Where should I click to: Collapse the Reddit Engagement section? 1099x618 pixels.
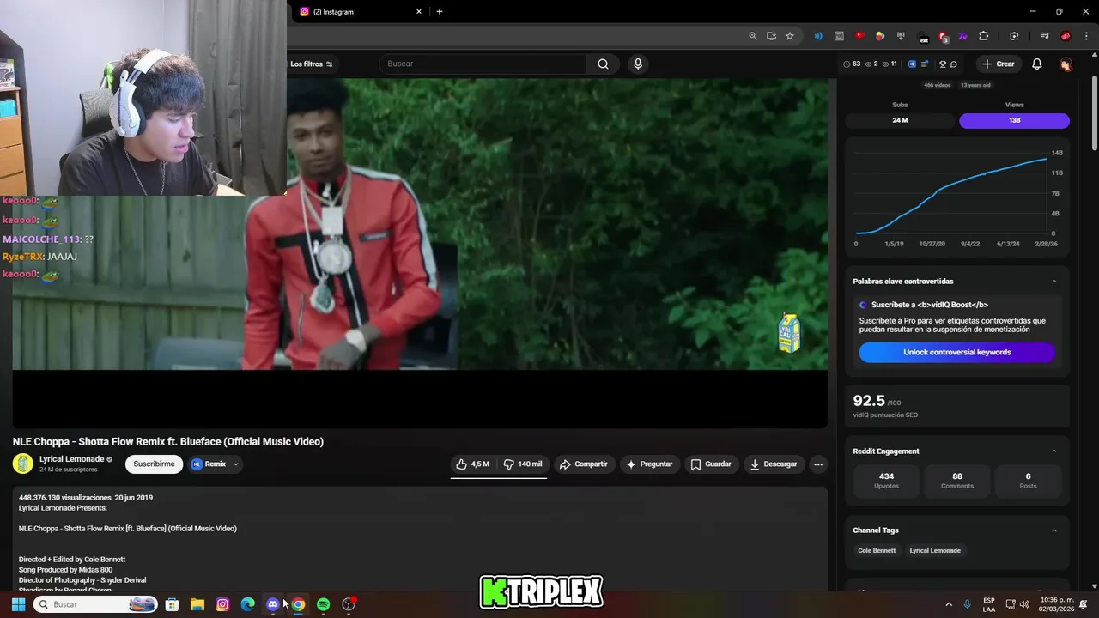point(1054,451)
